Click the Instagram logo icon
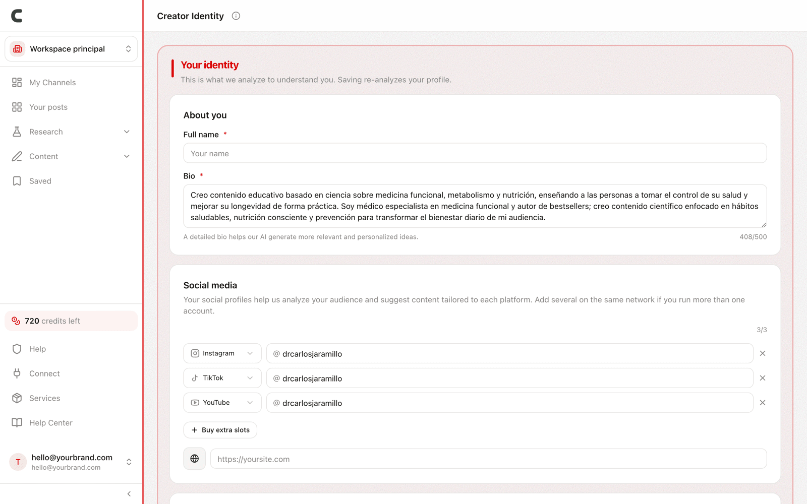 [x=195, y=353]
